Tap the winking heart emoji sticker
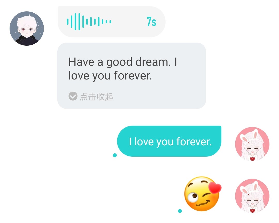 [203, 194]
